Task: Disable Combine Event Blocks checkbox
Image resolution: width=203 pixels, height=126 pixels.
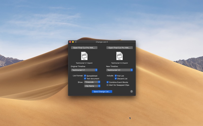Action: pos(108,82)
